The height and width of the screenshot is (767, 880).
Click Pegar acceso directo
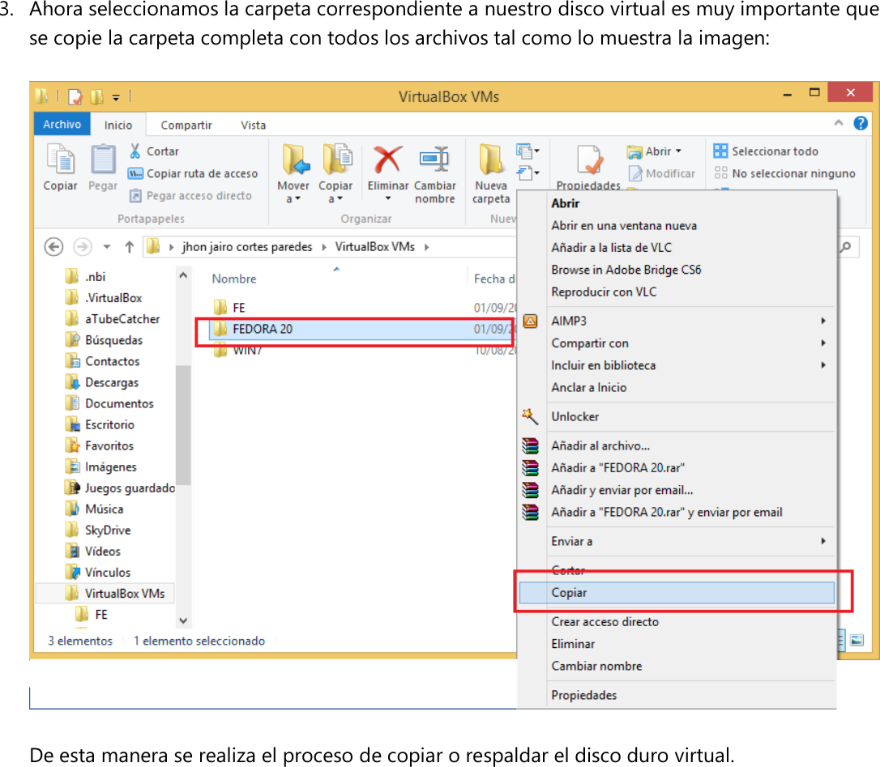(x=190, y=195)
